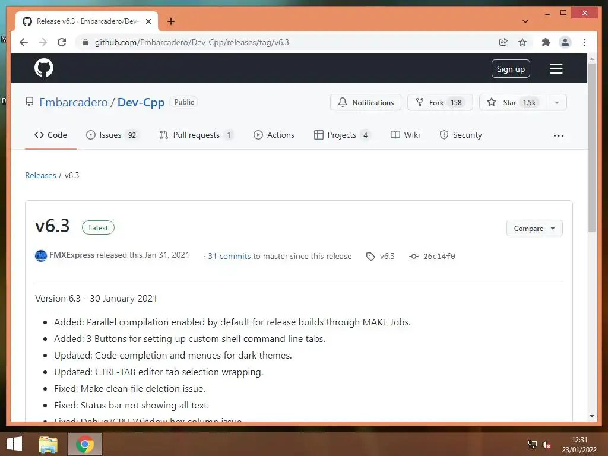Close the Release v6.3 tab
608x456 pixels.
pos(148,21)
